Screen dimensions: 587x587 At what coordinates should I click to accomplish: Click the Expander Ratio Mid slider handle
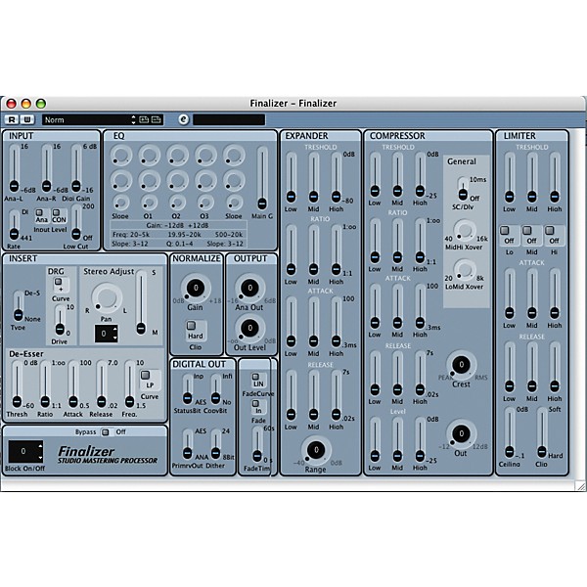[313, 268]
